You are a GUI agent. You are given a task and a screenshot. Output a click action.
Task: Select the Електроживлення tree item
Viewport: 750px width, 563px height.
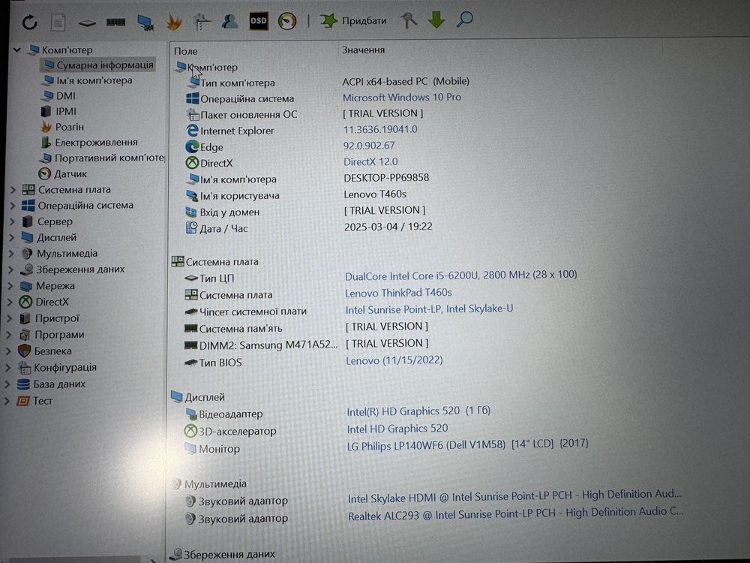tap(90, 142)
